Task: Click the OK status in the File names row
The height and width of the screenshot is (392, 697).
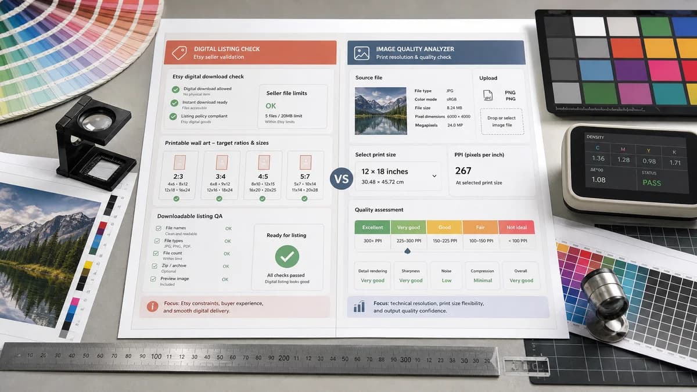Action: pyautogui.click(x=228, y=229)
